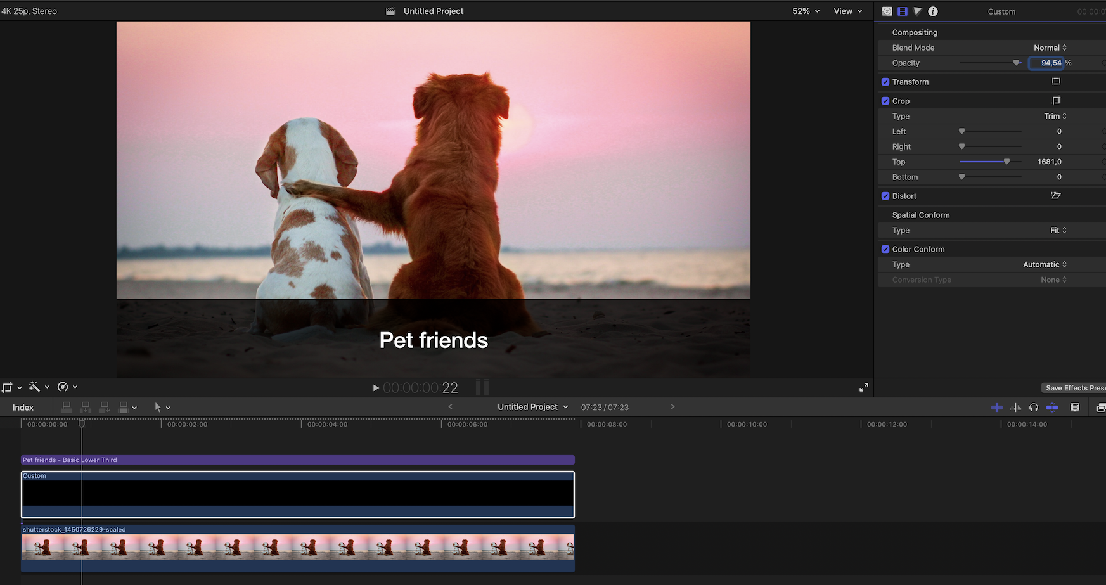Switch to the Video inspector tab
This screenshot has width=1106, height=585.
tap(902, 11)
